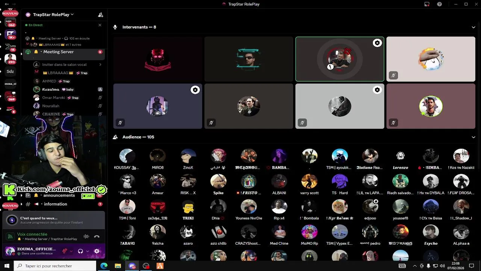Image resolution: width=481 pixels, height=271 pixels.
Task: Open server with 362 notifications badge
Action: pos(10,22)
